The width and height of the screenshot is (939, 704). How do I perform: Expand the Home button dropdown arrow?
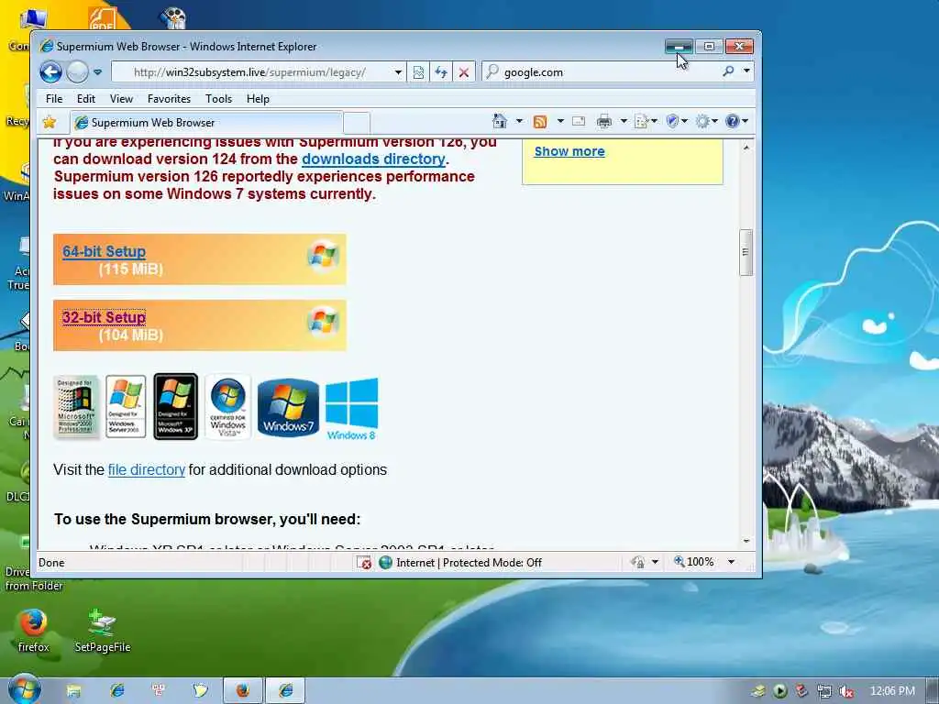[519, 121]
